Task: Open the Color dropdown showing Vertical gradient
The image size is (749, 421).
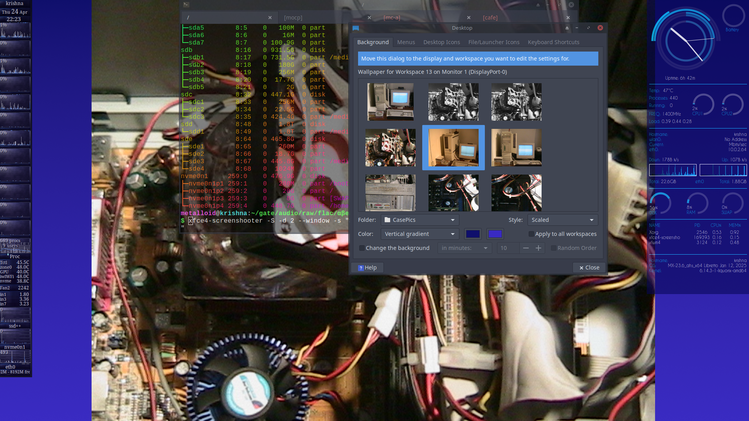Action: coord(420,234)
